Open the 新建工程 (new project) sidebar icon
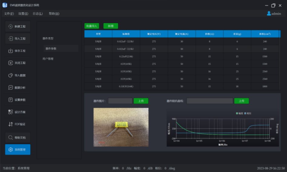287x172 pixels. tap(10, 26)
